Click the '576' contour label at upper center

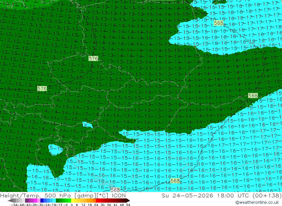point(93,59)
